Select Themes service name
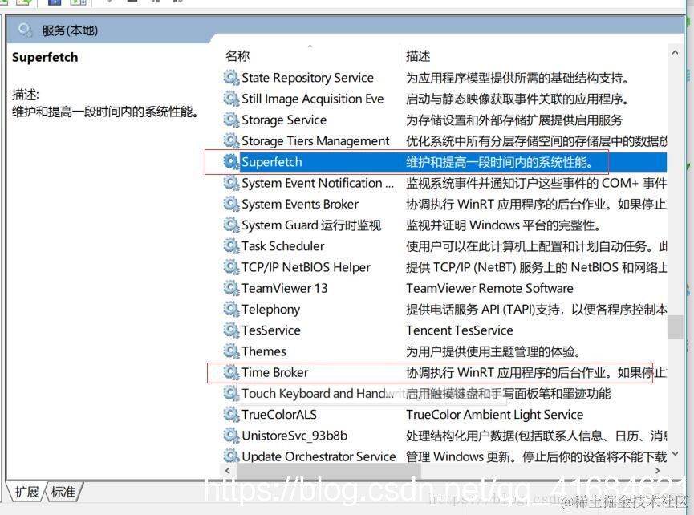Image resolution: width=694 pixels, height=515 pixels. click(x=264, y=351)
